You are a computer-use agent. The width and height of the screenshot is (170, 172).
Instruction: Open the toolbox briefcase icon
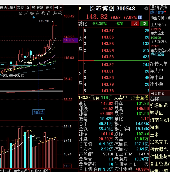[x=38, y=13]
